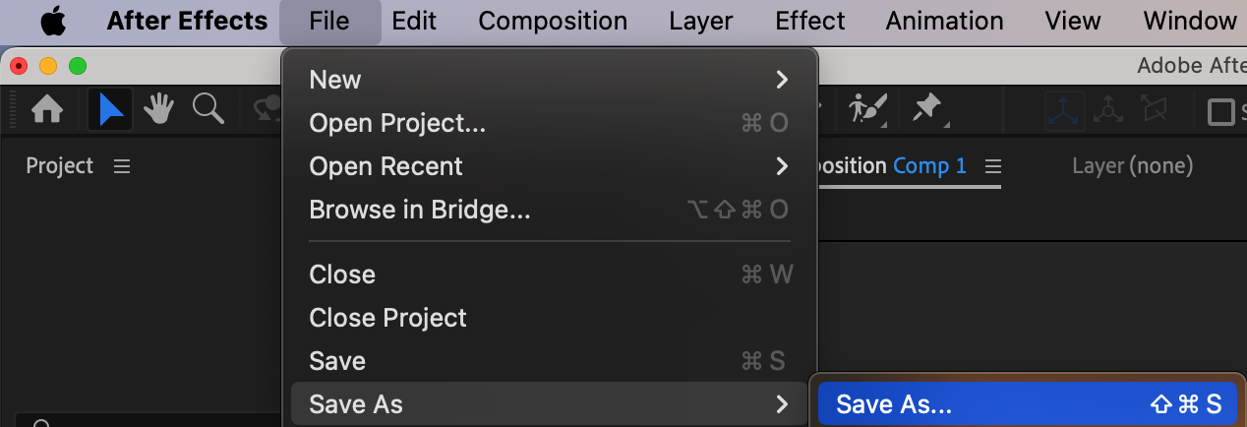Viewport: 1247px width, 427px height.
Task: Select the Zoom magnifier tool
Action: (x=208, y=110)
